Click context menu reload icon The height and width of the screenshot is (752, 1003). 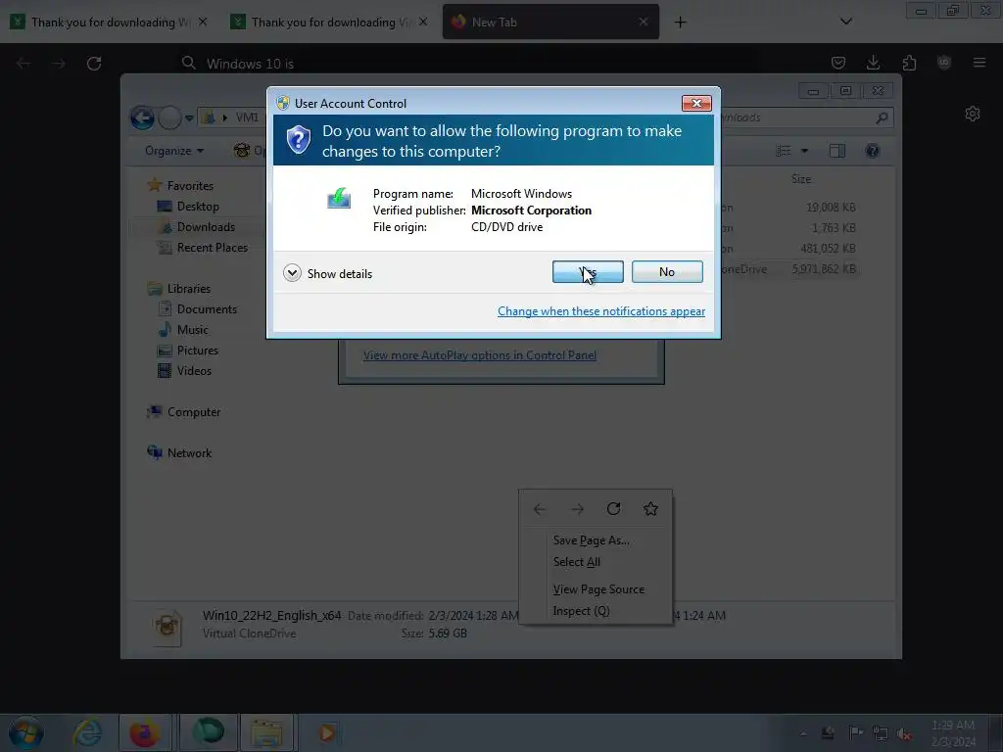613,509
